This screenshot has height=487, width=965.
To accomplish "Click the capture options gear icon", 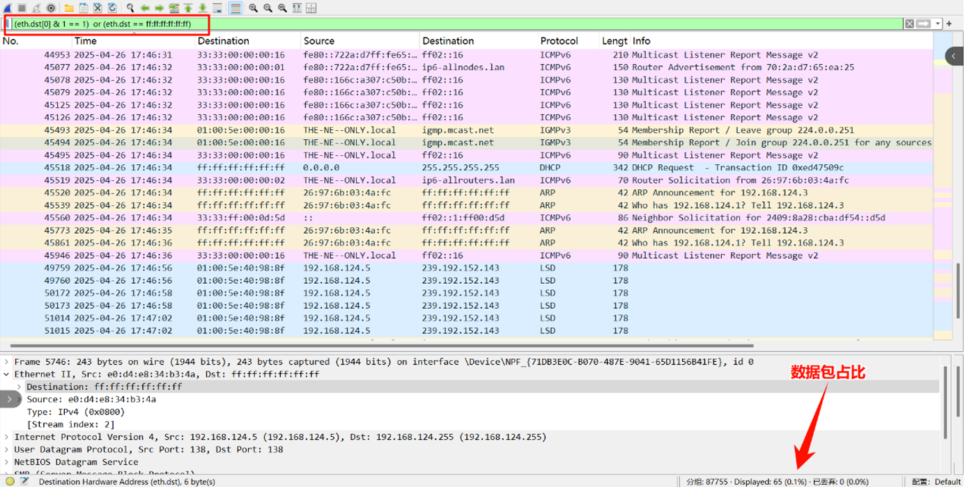I will pyautogui.click(x=52, y=8).
